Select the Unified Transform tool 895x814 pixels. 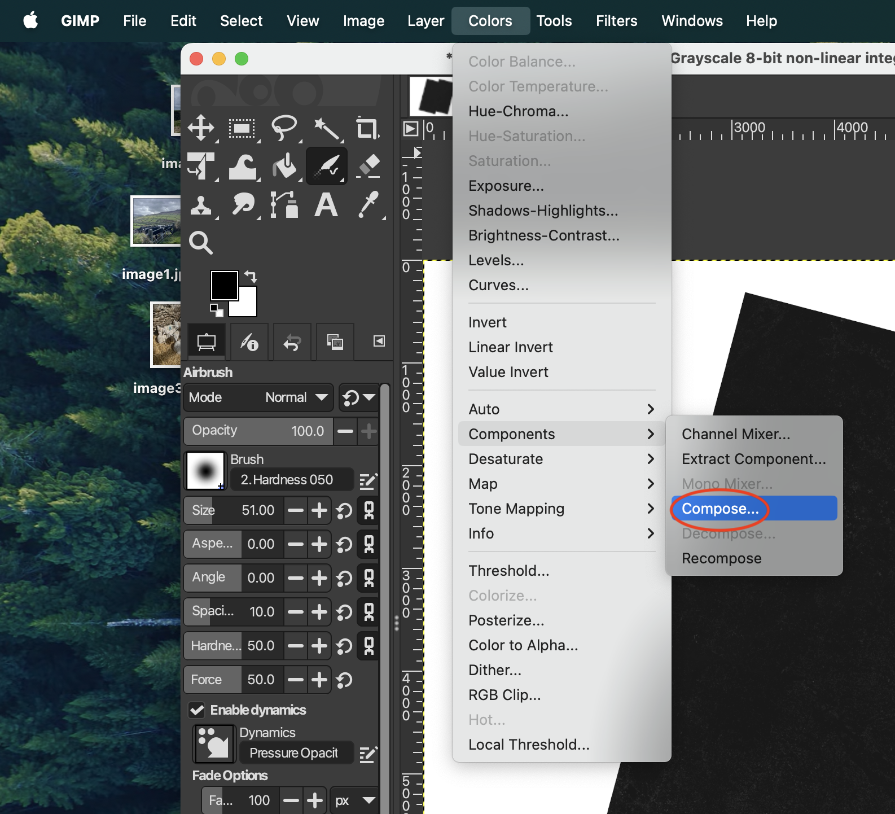click(x=201, y=166)
